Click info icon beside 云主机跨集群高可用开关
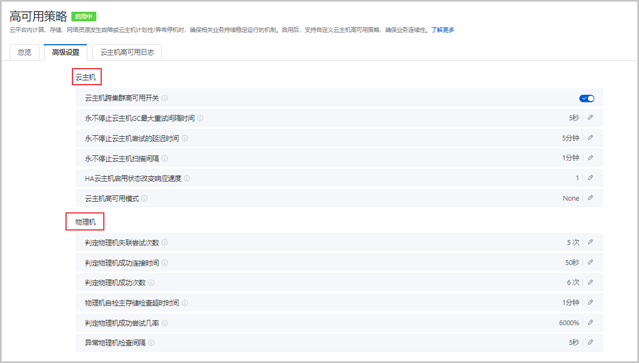The image size is (639, 363). pyautogui.click(x=165, y=98)
